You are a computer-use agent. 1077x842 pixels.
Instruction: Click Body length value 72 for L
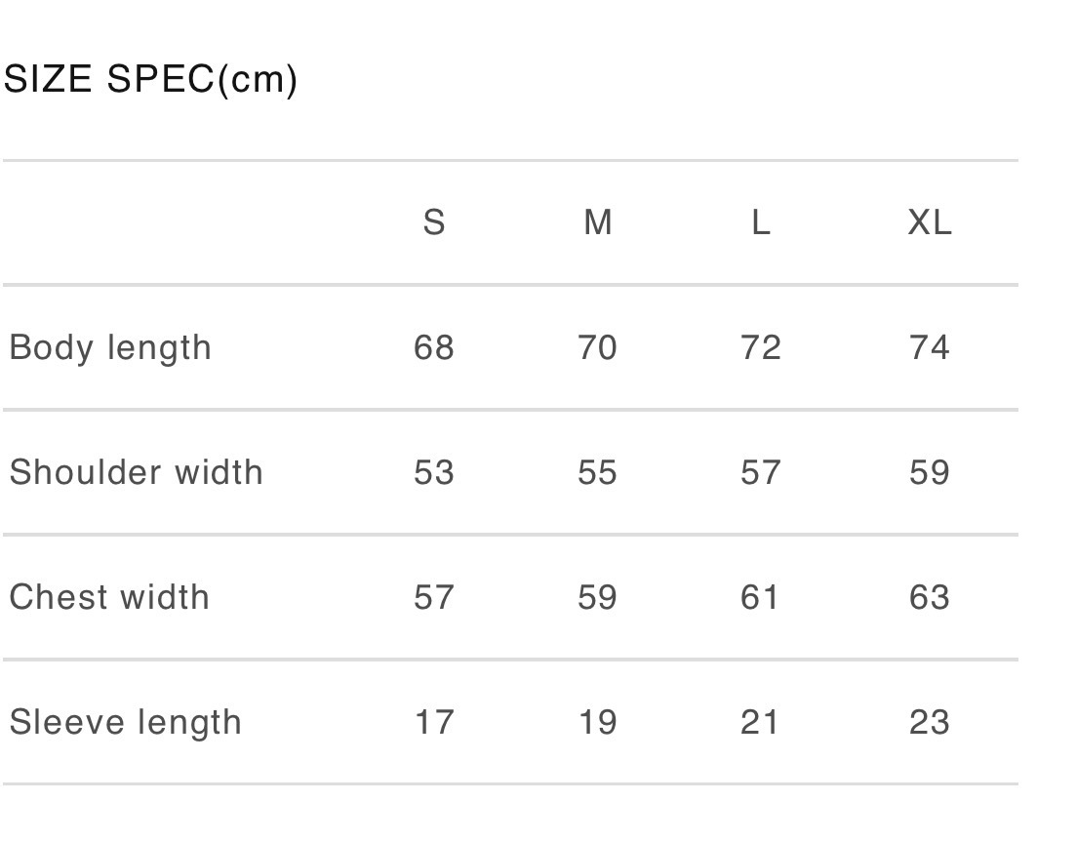[x=761, y=348]
